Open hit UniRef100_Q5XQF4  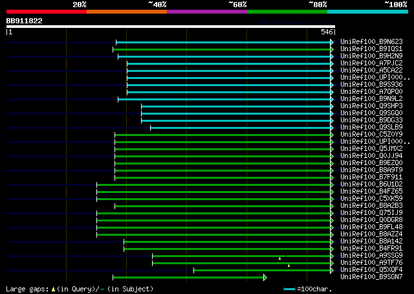(x=371, y=270)
